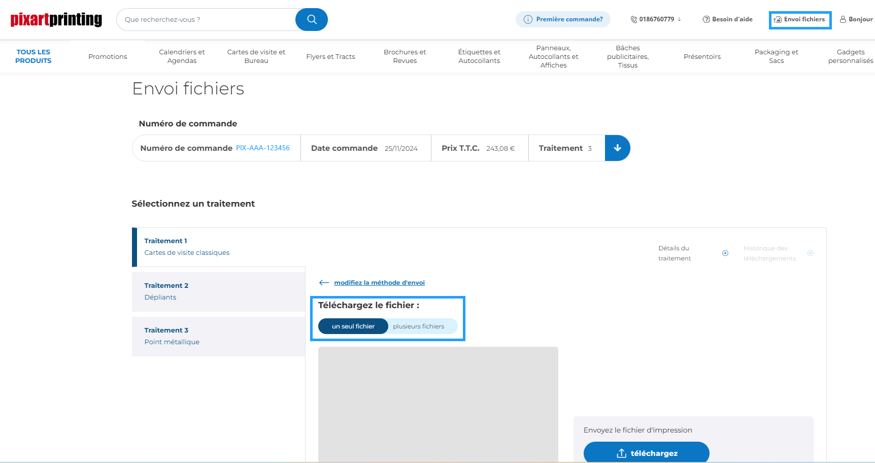Click Envoi fichiers upload icon in header

[x=777, y=20]
